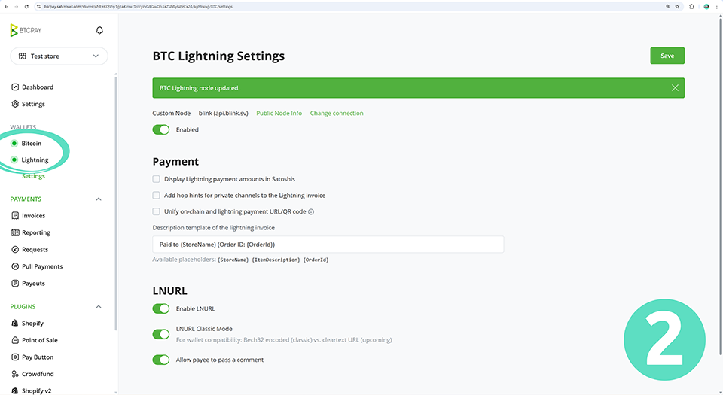Check Display Lightning payment amounts in Satoshis
Viewport: 723px width, 395px height.
click(x=157, y=179)
